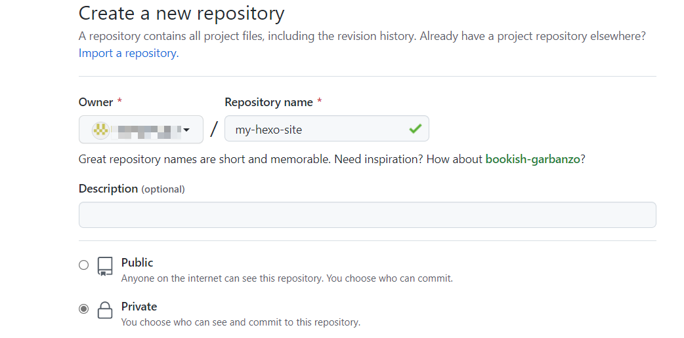Click the Create a new repository heading
684x338 pixels.
181,13
